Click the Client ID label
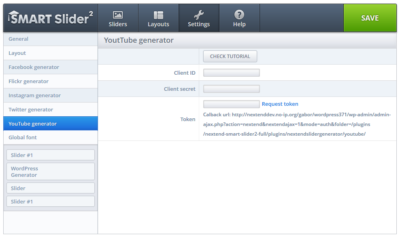The height and width of the screenshot is (237, 400). [185, 73]
